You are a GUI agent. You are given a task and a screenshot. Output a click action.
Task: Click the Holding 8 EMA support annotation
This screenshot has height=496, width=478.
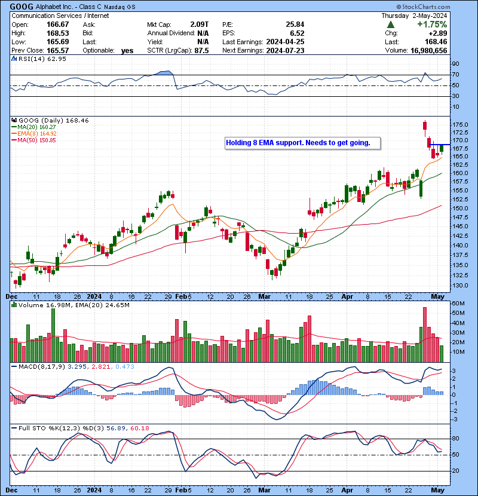tap(302, 143)
